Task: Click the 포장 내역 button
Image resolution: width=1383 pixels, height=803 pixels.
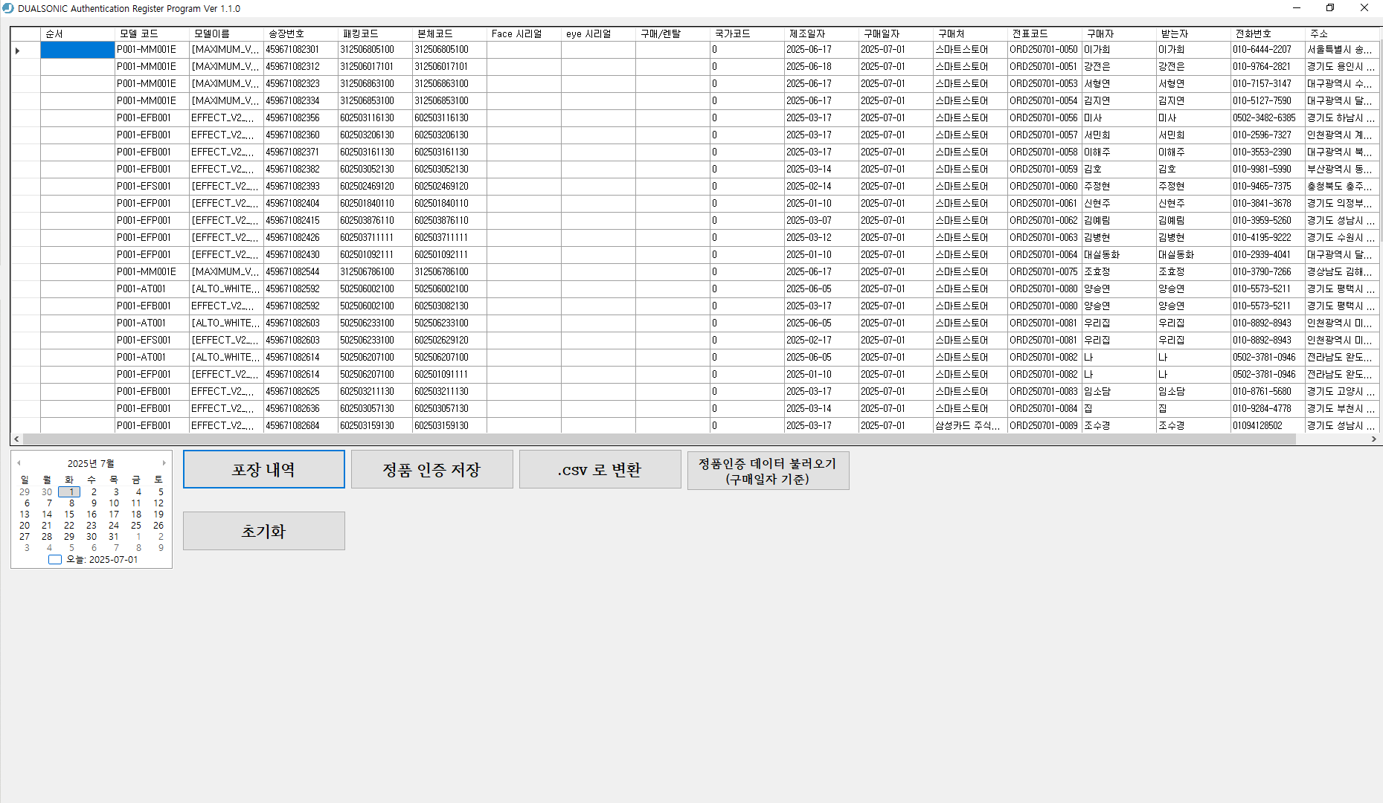Action: 263,469
